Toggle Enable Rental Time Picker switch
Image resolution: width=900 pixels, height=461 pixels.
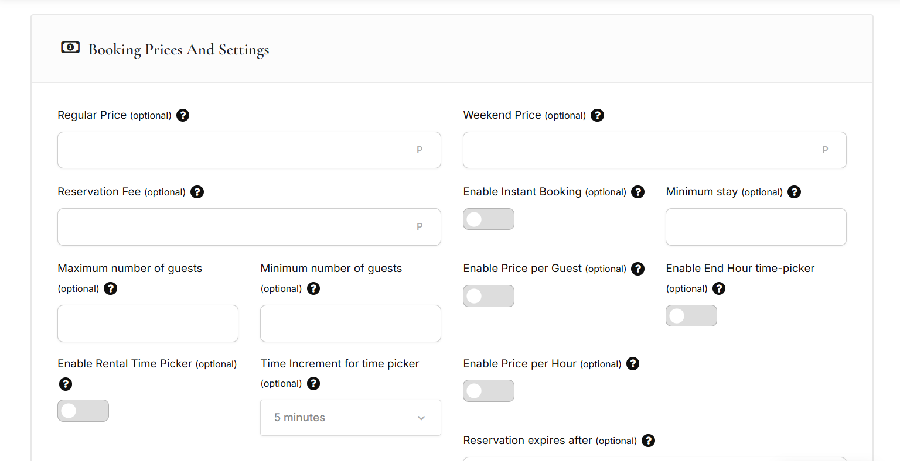[x=83, y=411]
